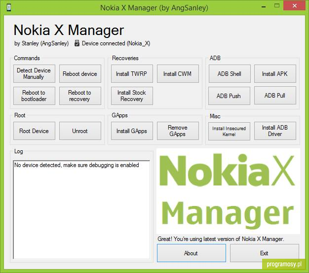The image size is (309, 273).
Task: Click the Unroot button
Action: [x=80, y=131]
